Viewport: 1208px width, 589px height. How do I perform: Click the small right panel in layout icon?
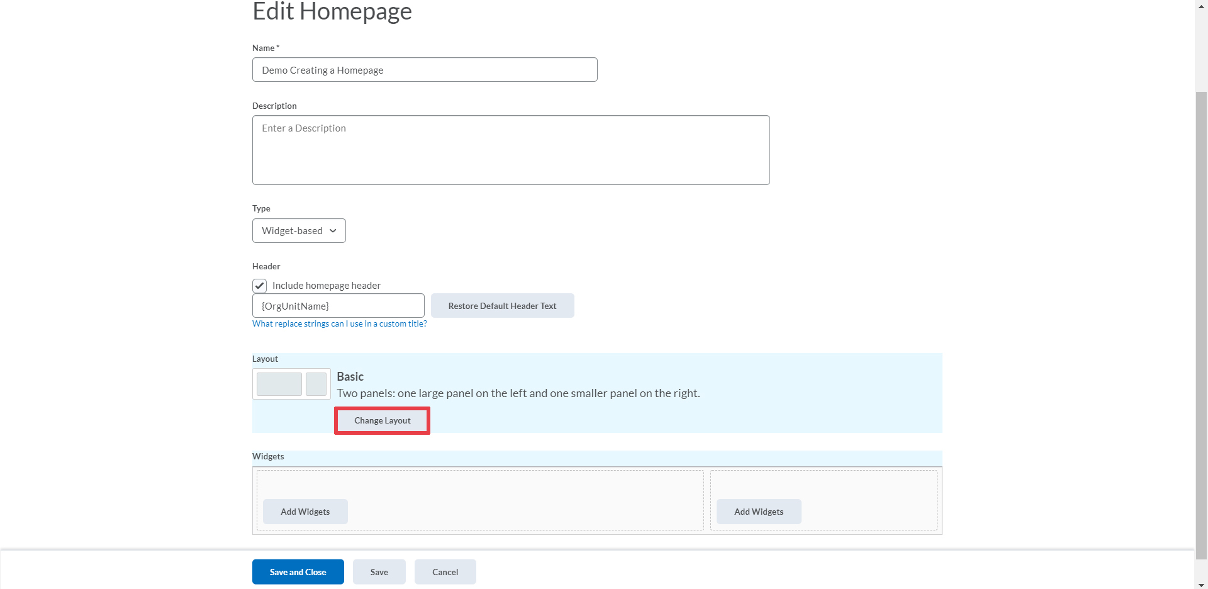point(316,384)
